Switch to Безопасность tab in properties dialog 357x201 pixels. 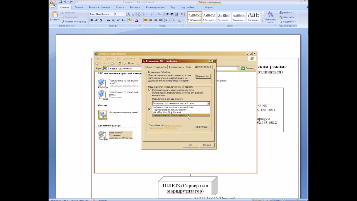click(x=176, y=67)
